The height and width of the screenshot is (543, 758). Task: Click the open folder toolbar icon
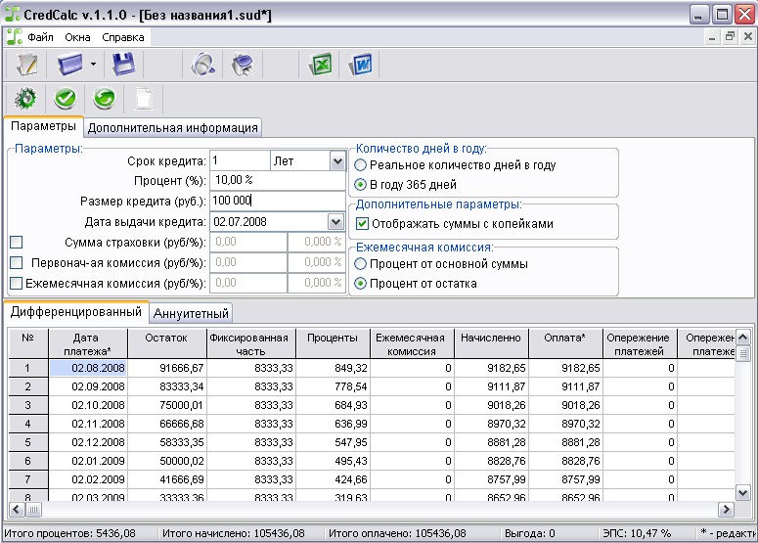pos(71,66)
